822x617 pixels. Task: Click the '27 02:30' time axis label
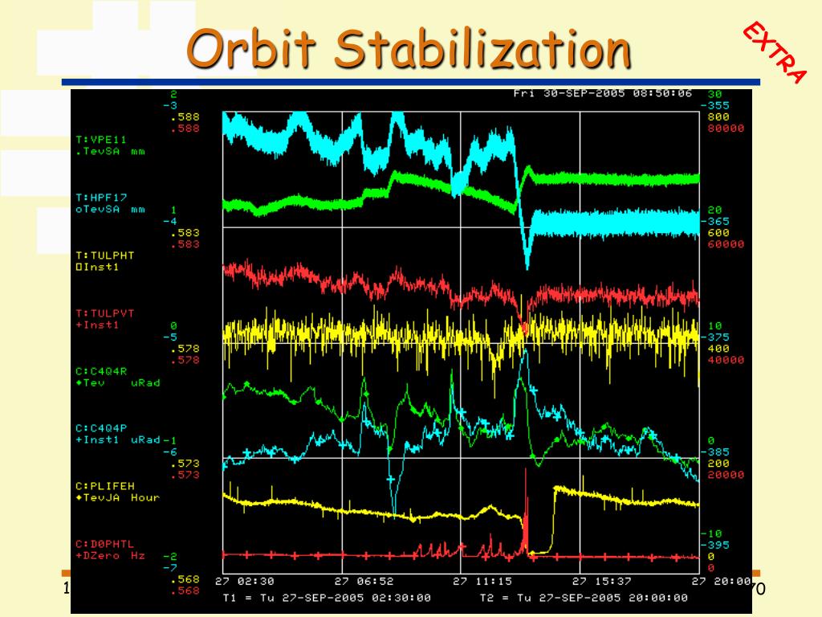(x=244, y=582)
